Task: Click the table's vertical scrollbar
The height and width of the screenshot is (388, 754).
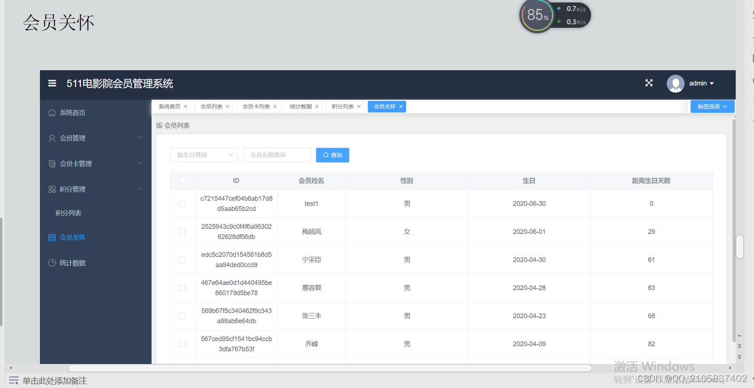Action: [734, 231]
